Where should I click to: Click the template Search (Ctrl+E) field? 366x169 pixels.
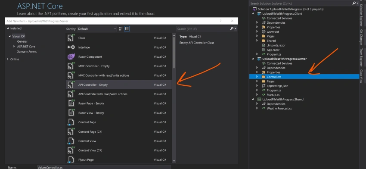pos(203,29)
